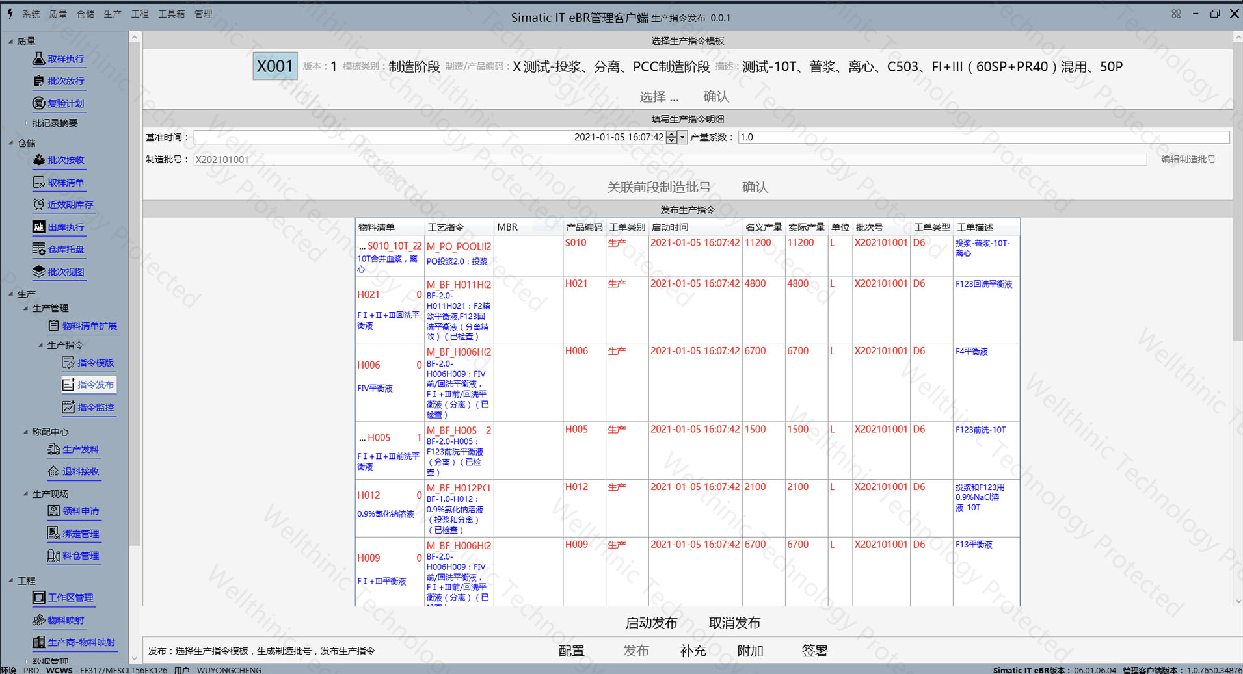Viewport: 1243px width, 674px height.
Task: Switch to 发布 bottom tab
Action: click(636, 651)
